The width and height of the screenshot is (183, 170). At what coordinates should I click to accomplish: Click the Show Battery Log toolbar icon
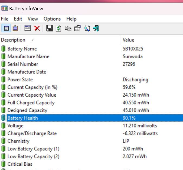click(x=15, y=28)
